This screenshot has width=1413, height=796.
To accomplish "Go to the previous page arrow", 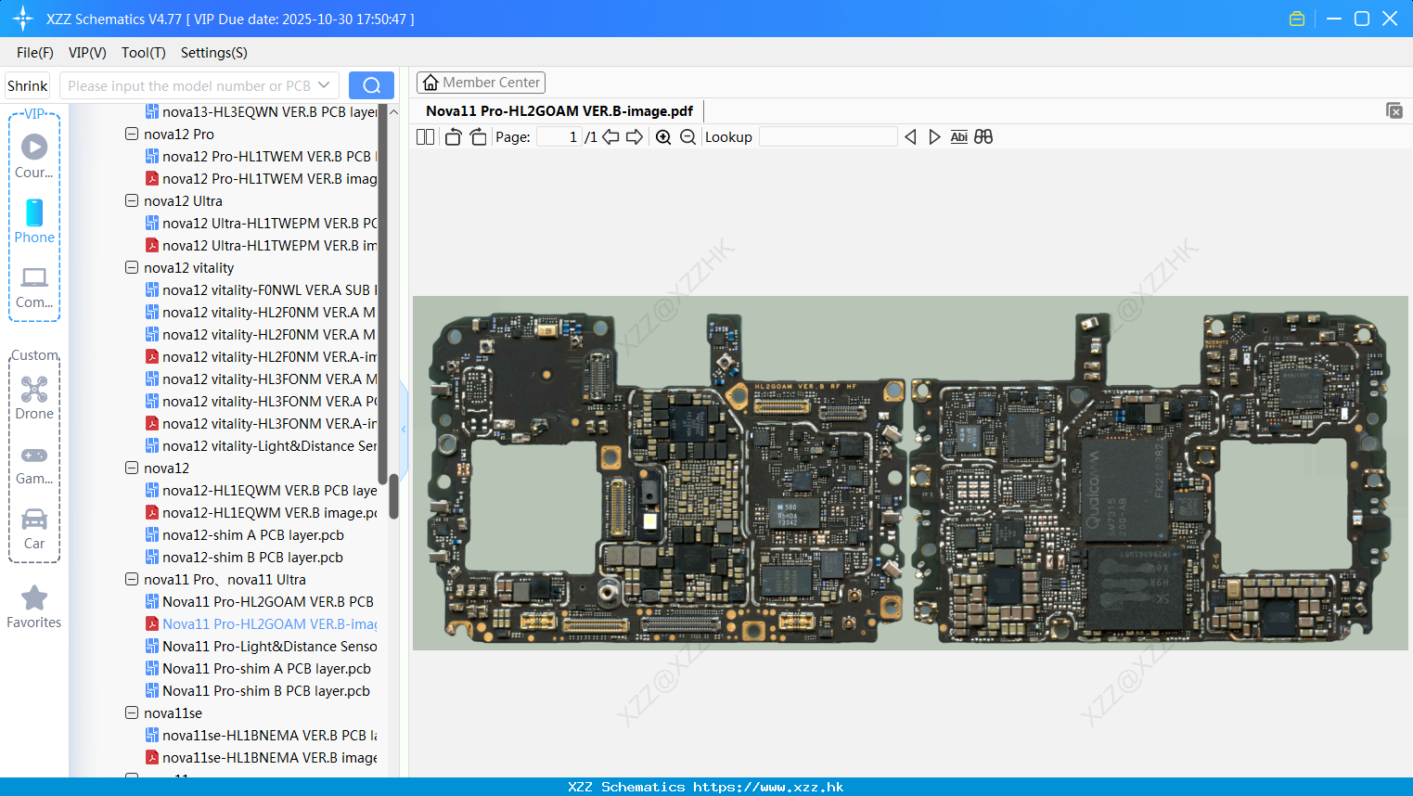I will point(610,137).
